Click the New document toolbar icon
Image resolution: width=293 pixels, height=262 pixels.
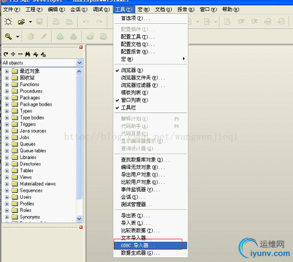point(8,22)
